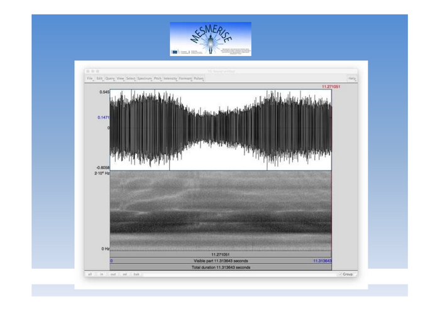Open the Pulses menu

point(199,79)
